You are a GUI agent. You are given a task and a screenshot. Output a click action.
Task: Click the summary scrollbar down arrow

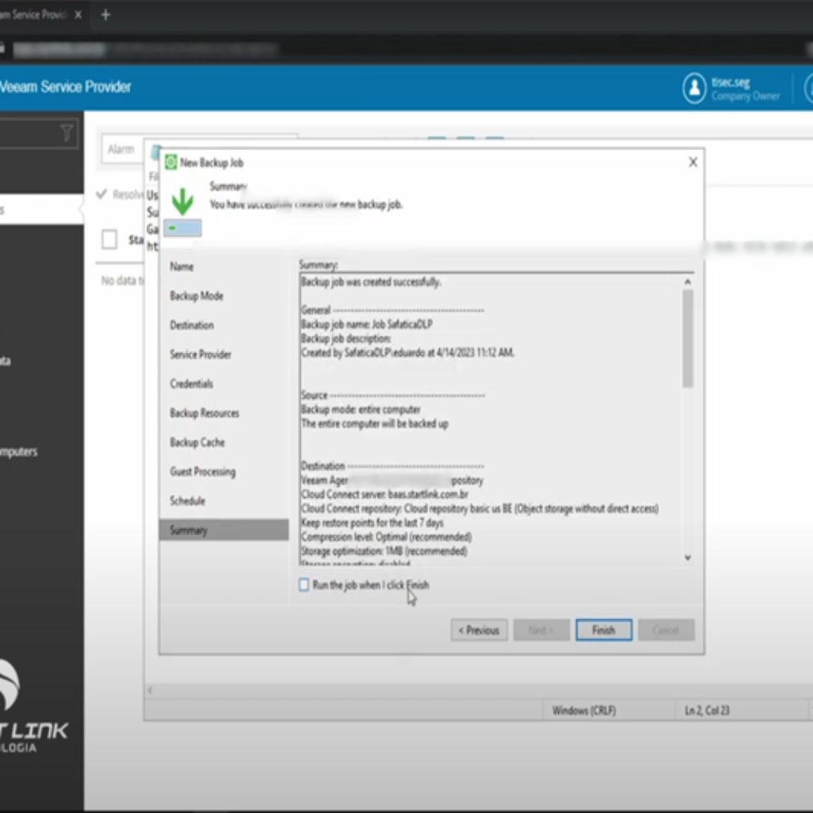coord(688,558)
